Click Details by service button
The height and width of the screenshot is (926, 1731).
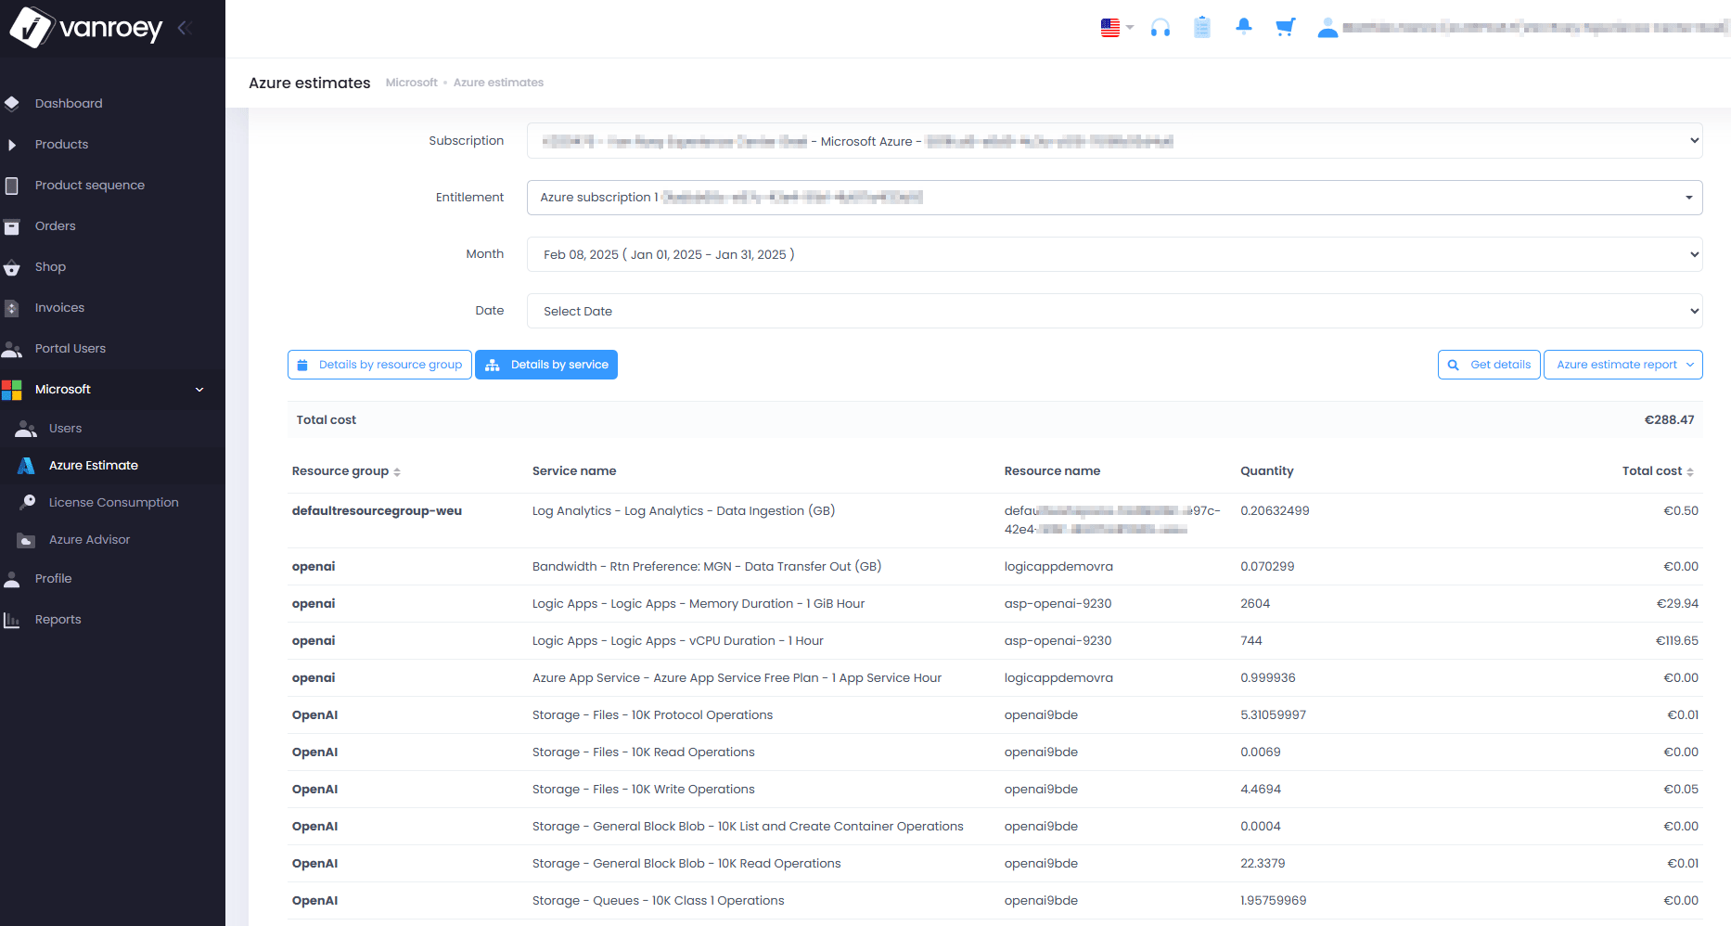tap(546, 365)
